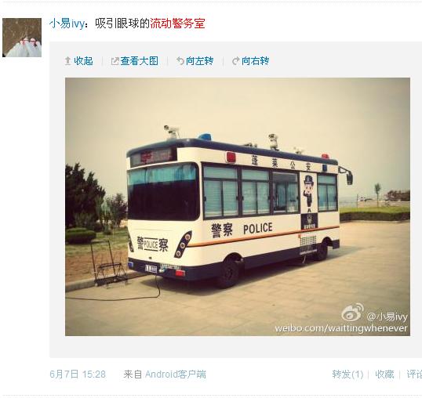This screenshot has width=422, height=398.
Task: Click the @小易ivy watermark text
Action: tap(387, 317)
